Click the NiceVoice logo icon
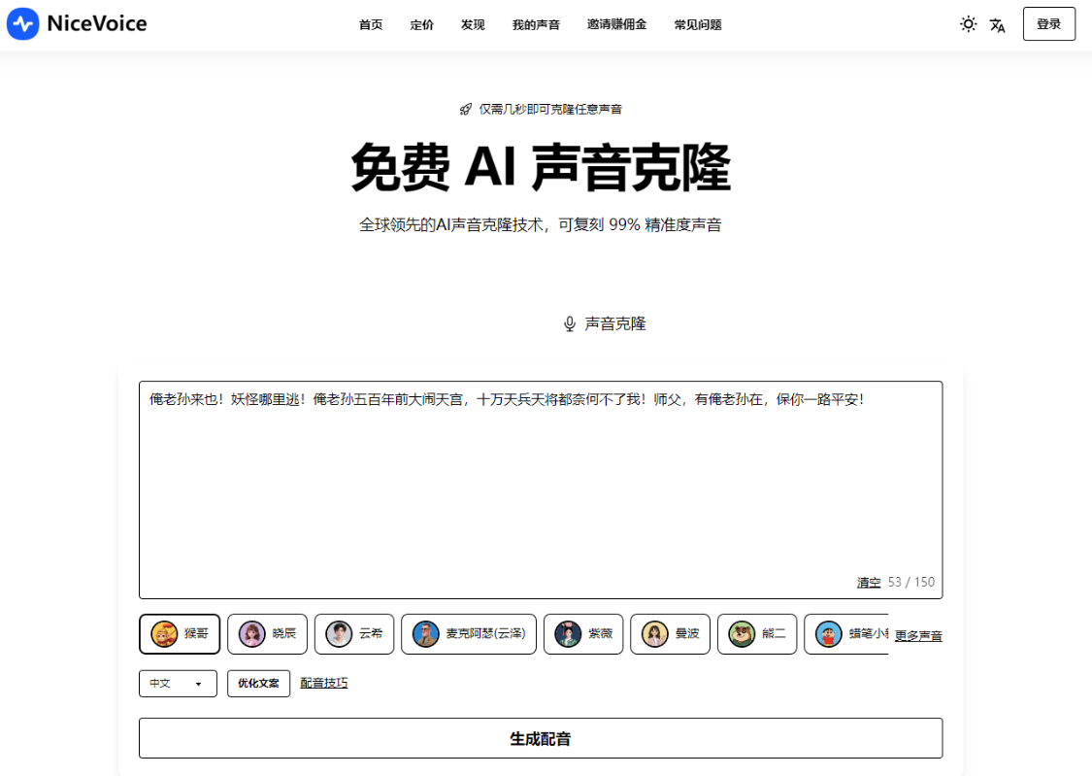 22,24
